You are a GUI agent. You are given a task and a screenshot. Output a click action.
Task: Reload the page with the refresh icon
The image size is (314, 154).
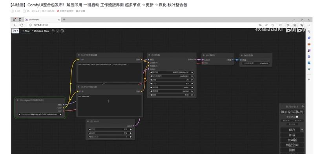22,25
